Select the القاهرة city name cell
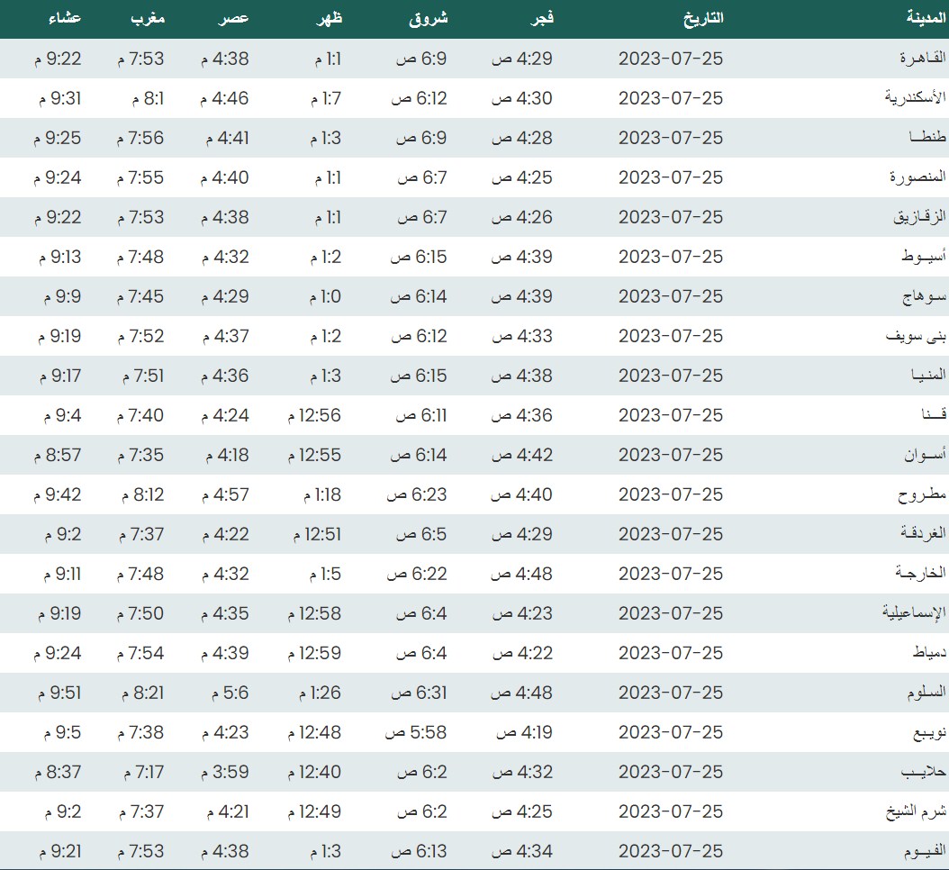This screenshot has height=870, width=949. point(922,59)
